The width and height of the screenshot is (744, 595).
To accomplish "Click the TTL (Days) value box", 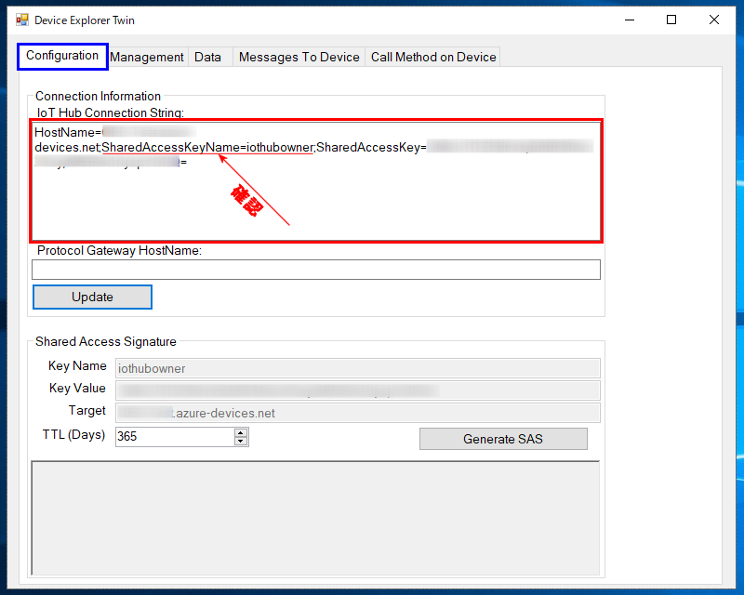I will click(x=174, y=436).
